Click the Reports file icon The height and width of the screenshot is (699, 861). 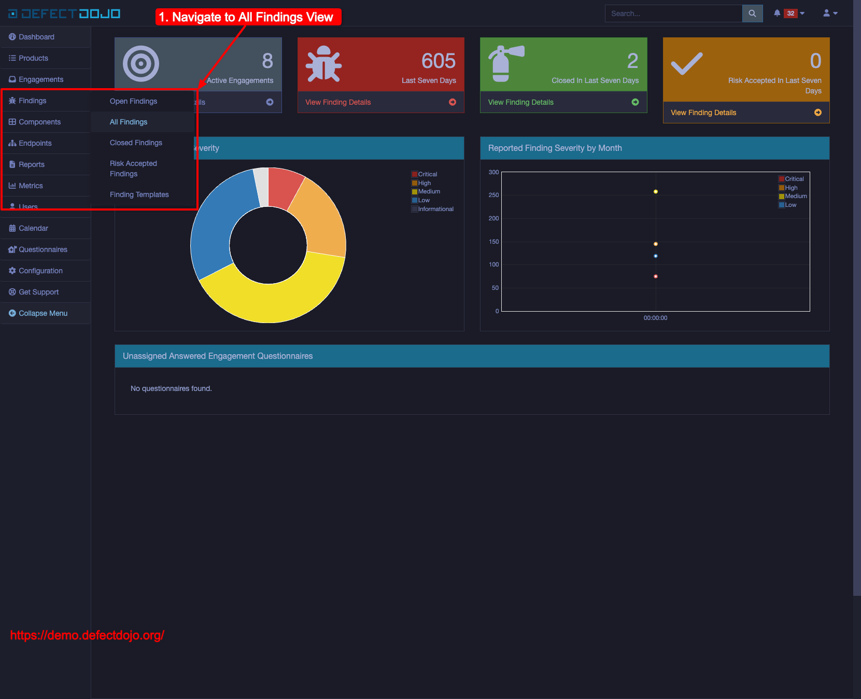click(x=12, y=164)
